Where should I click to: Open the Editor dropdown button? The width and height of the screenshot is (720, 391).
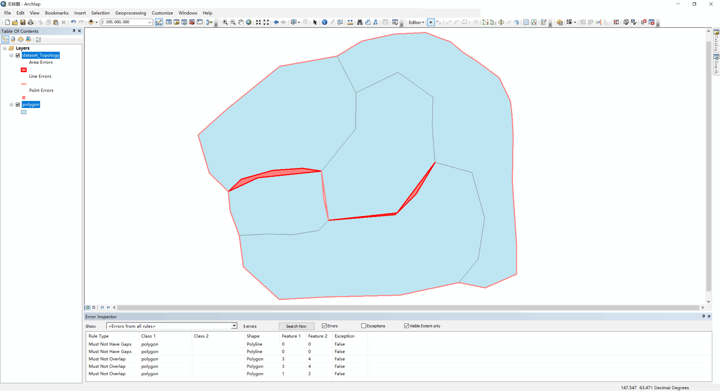416,22
